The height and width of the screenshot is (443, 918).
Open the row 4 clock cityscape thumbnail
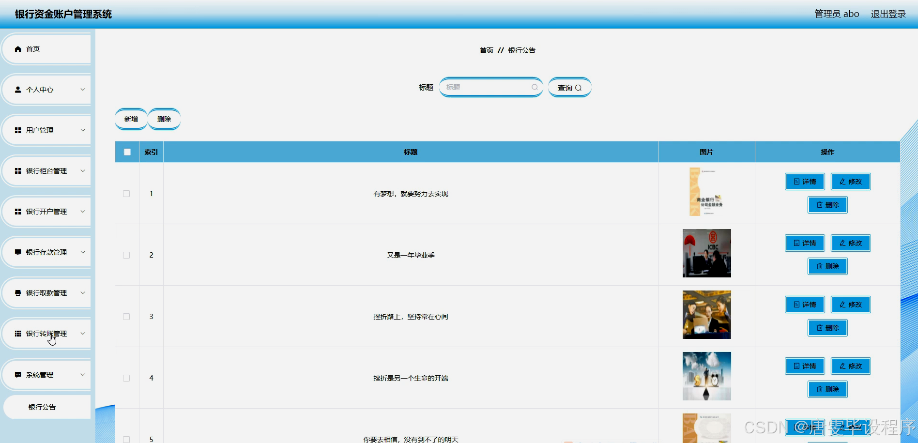[x=706, y=376]
